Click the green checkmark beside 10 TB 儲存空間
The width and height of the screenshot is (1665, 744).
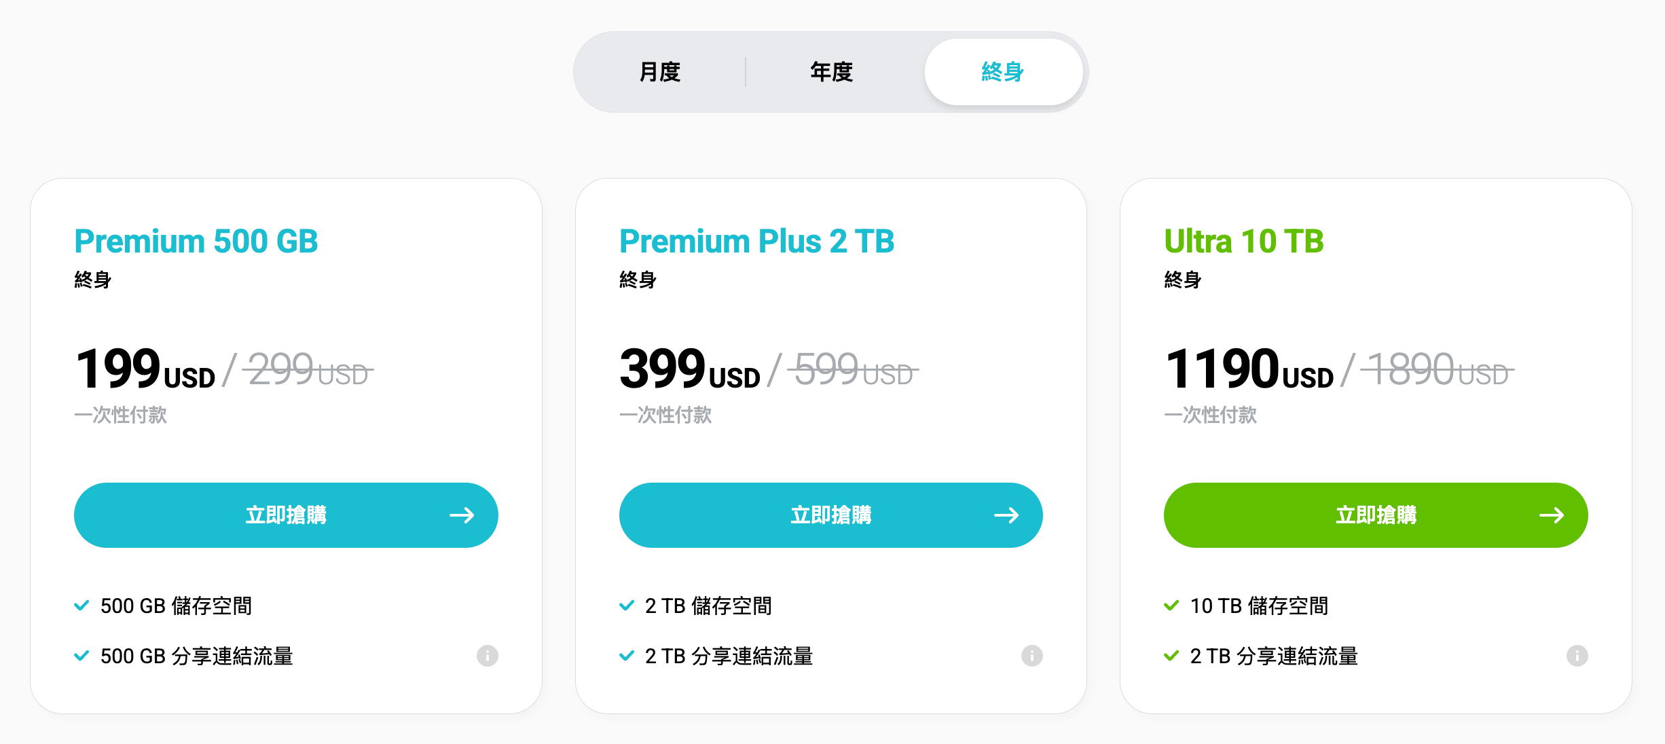1171,606
